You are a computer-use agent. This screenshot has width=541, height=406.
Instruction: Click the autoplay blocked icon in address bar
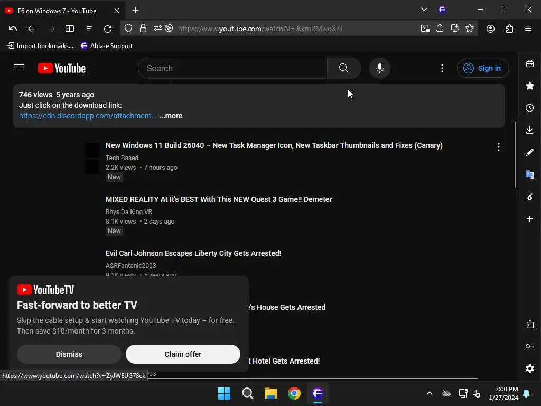169,29
